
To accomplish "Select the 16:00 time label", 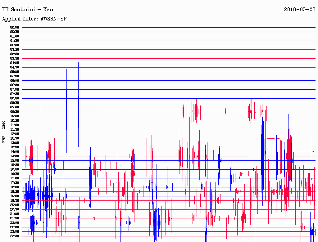I will [x=15, y=169].
